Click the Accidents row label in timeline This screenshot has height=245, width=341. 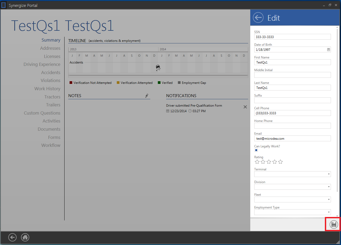[x=76, y=62]
